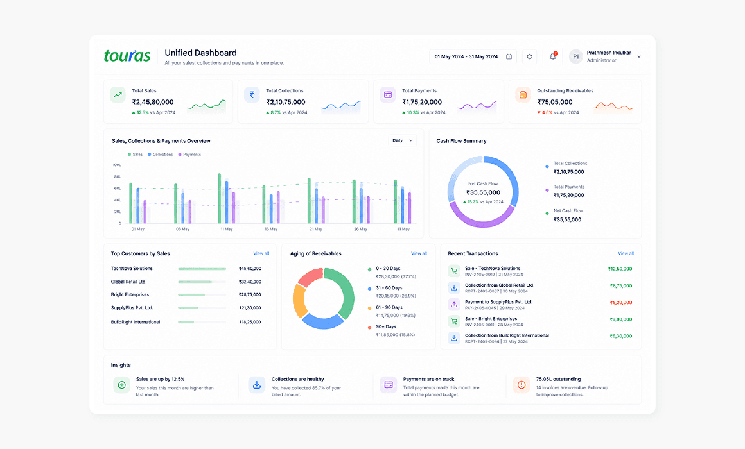Click the touras logo
745x449 pixels.
tap(127, 56)
